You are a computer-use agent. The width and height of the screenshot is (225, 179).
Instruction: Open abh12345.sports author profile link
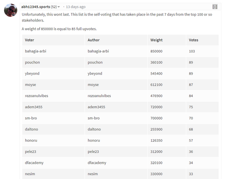[x=35, y=7]
